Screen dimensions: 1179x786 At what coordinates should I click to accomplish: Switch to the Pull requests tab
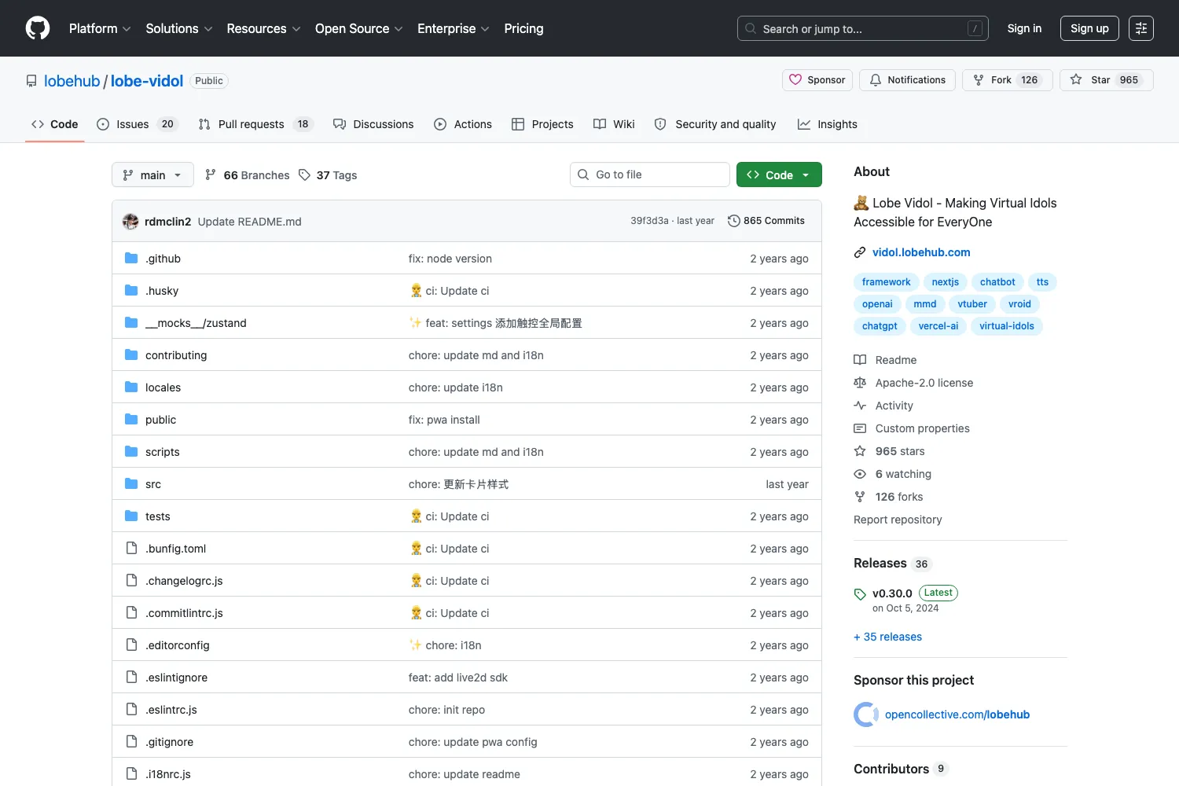(x=256, y=124)
